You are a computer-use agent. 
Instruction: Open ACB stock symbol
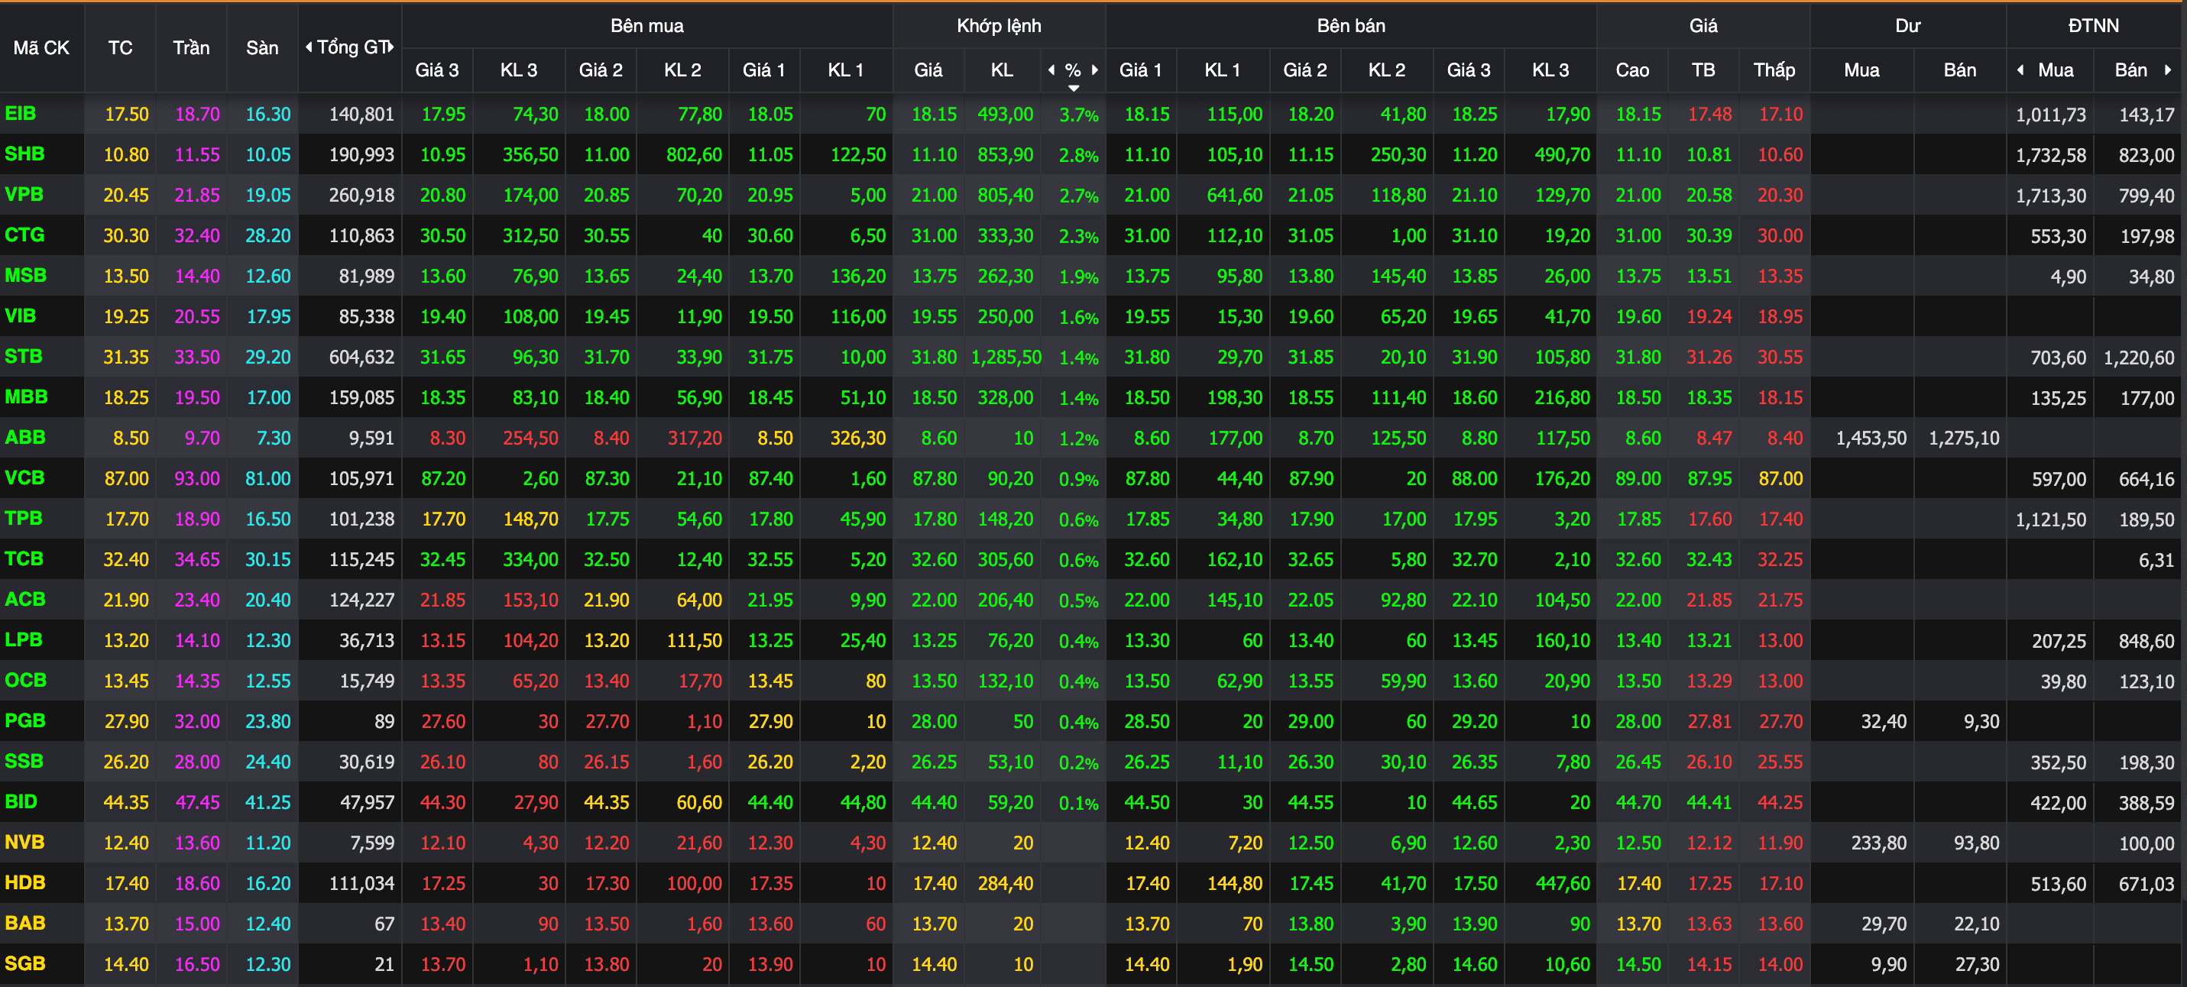click(x=24, y=599)
